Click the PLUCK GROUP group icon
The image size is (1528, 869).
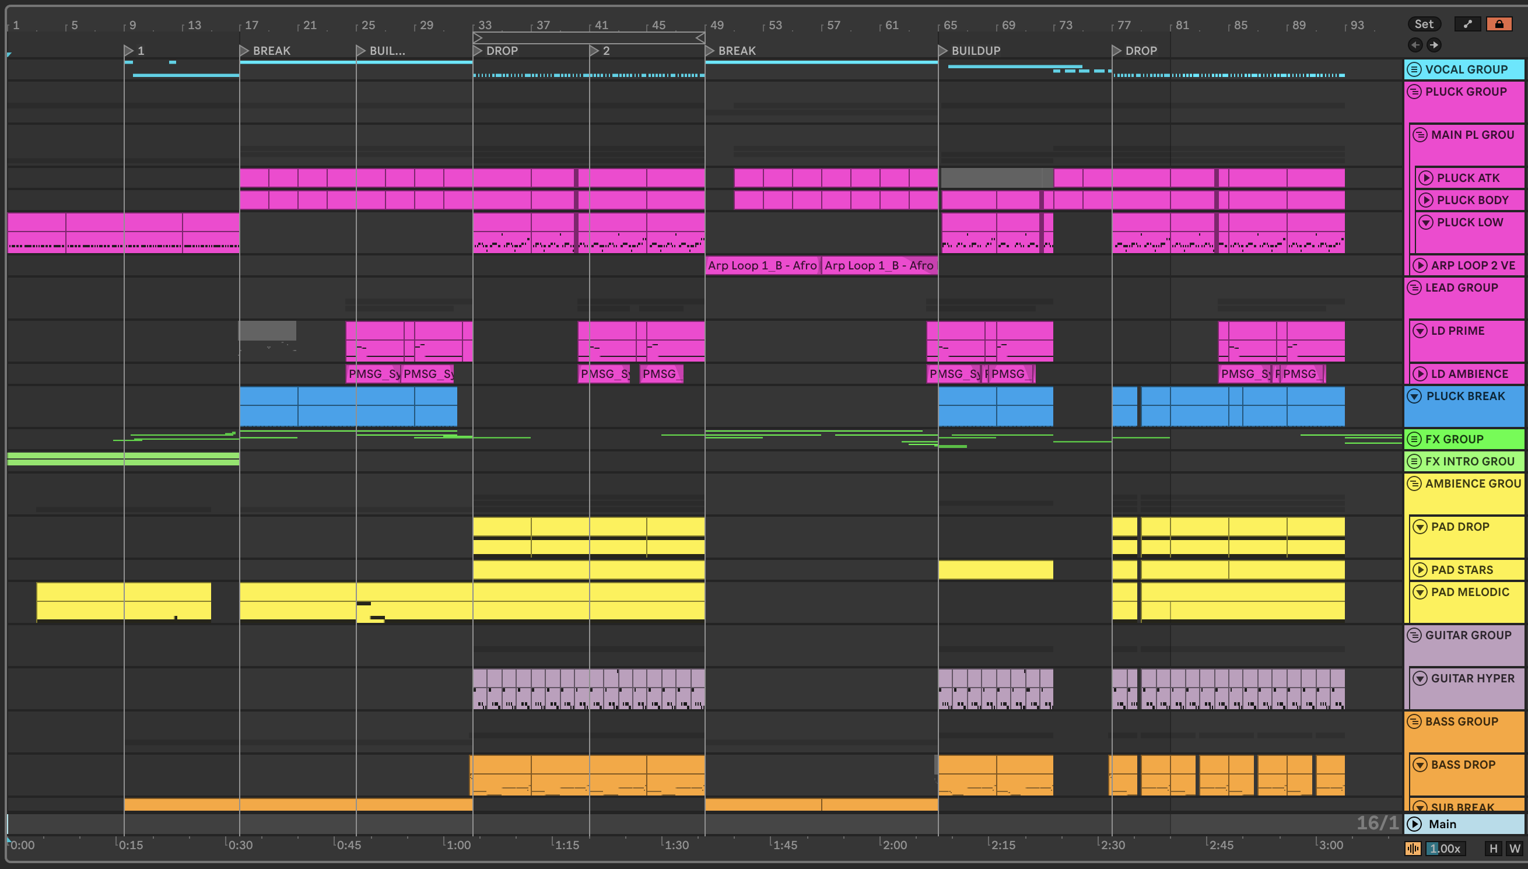1414,92
